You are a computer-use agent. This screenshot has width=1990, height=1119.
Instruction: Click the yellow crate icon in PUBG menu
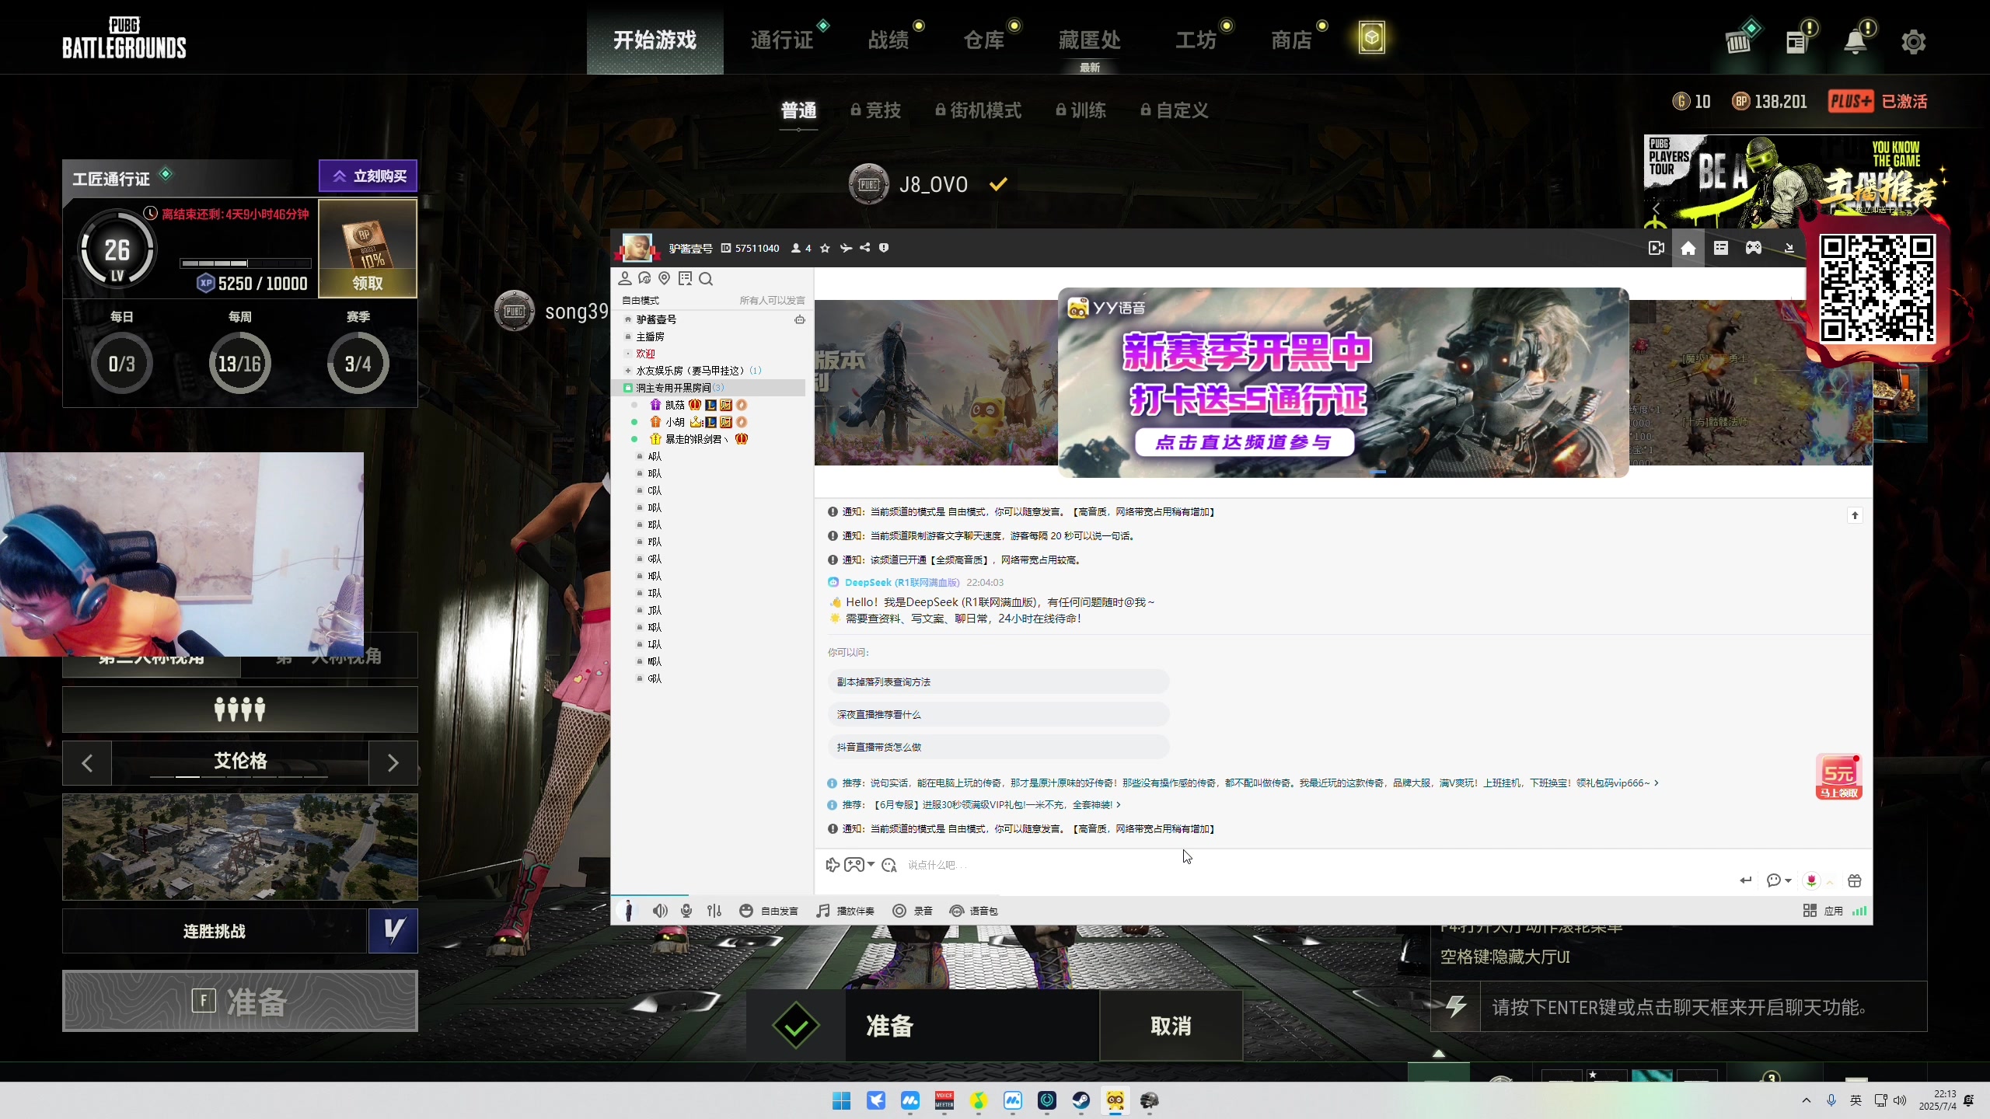click(x=1371, y=38)
